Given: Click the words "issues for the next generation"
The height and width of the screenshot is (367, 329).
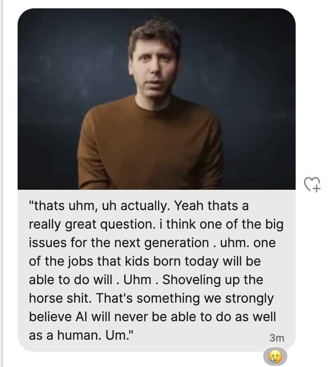Looking at the screenshot, I should (119, 243).
